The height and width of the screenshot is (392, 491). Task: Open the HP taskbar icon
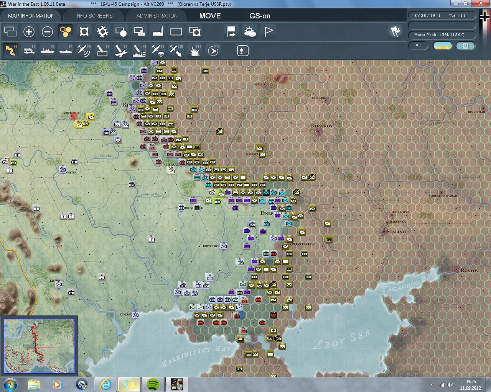pyautogui.click(x=82, y=384)
